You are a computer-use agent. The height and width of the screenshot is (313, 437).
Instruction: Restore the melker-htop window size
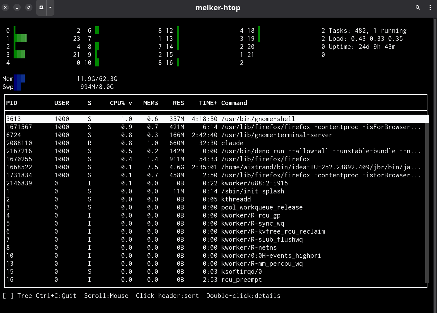pyautogui.click(x=29, y=7)
